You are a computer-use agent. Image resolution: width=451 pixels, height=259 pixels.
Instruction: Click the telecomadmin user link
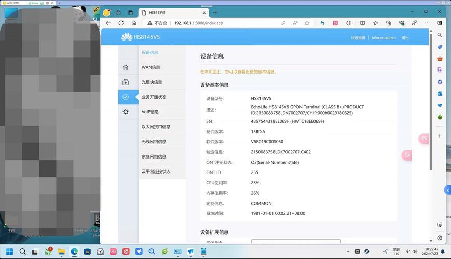click(x=384, y=38)
